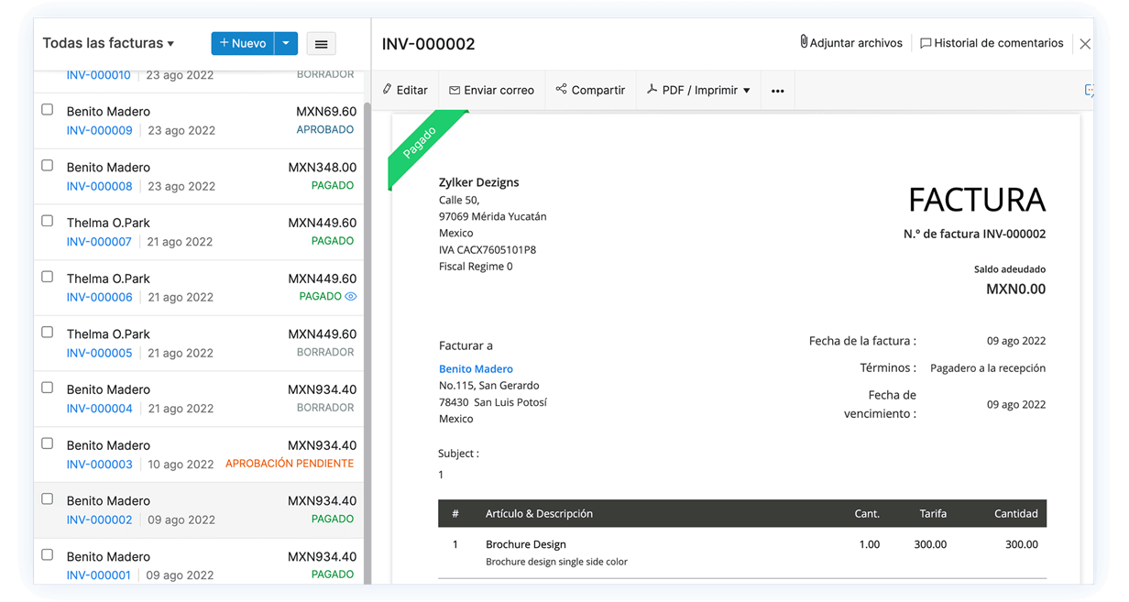Screen dimensions: 1129x602
Task: Click the Compartir share icon
Action: [x=561, y=90]
